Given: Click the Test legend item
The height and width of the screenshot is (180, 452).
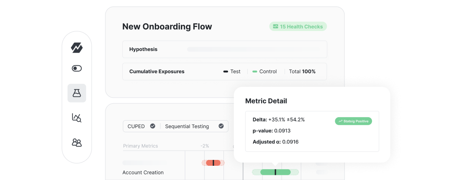Looking at the screenshot, I should pyautogui.click(x=232, y=72).
